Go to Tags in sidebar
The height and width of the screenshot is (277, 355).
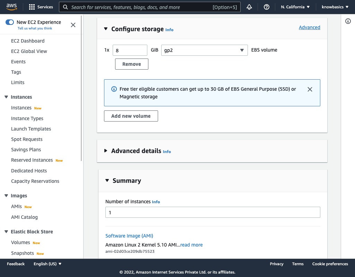16,72
